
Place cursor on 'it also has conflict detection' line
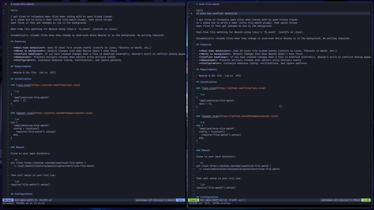[217, 13]
